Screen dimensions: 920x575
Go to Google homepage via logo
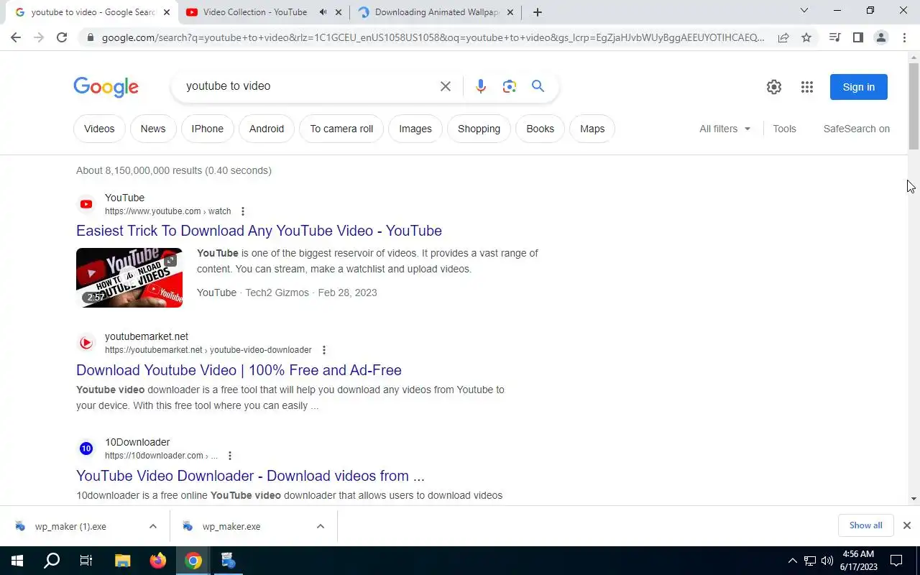coord(106,87)
